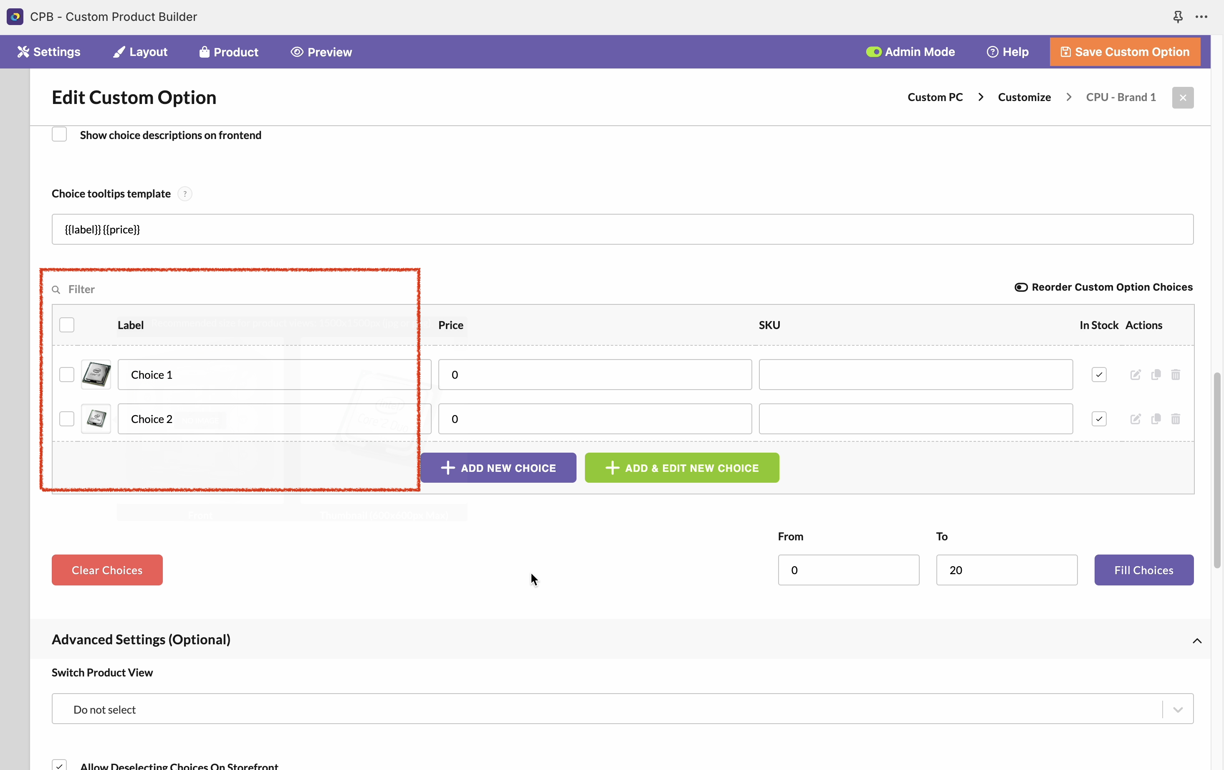
Task: Click the Choice 1 thumbnail image
Action: coord(96,375)
